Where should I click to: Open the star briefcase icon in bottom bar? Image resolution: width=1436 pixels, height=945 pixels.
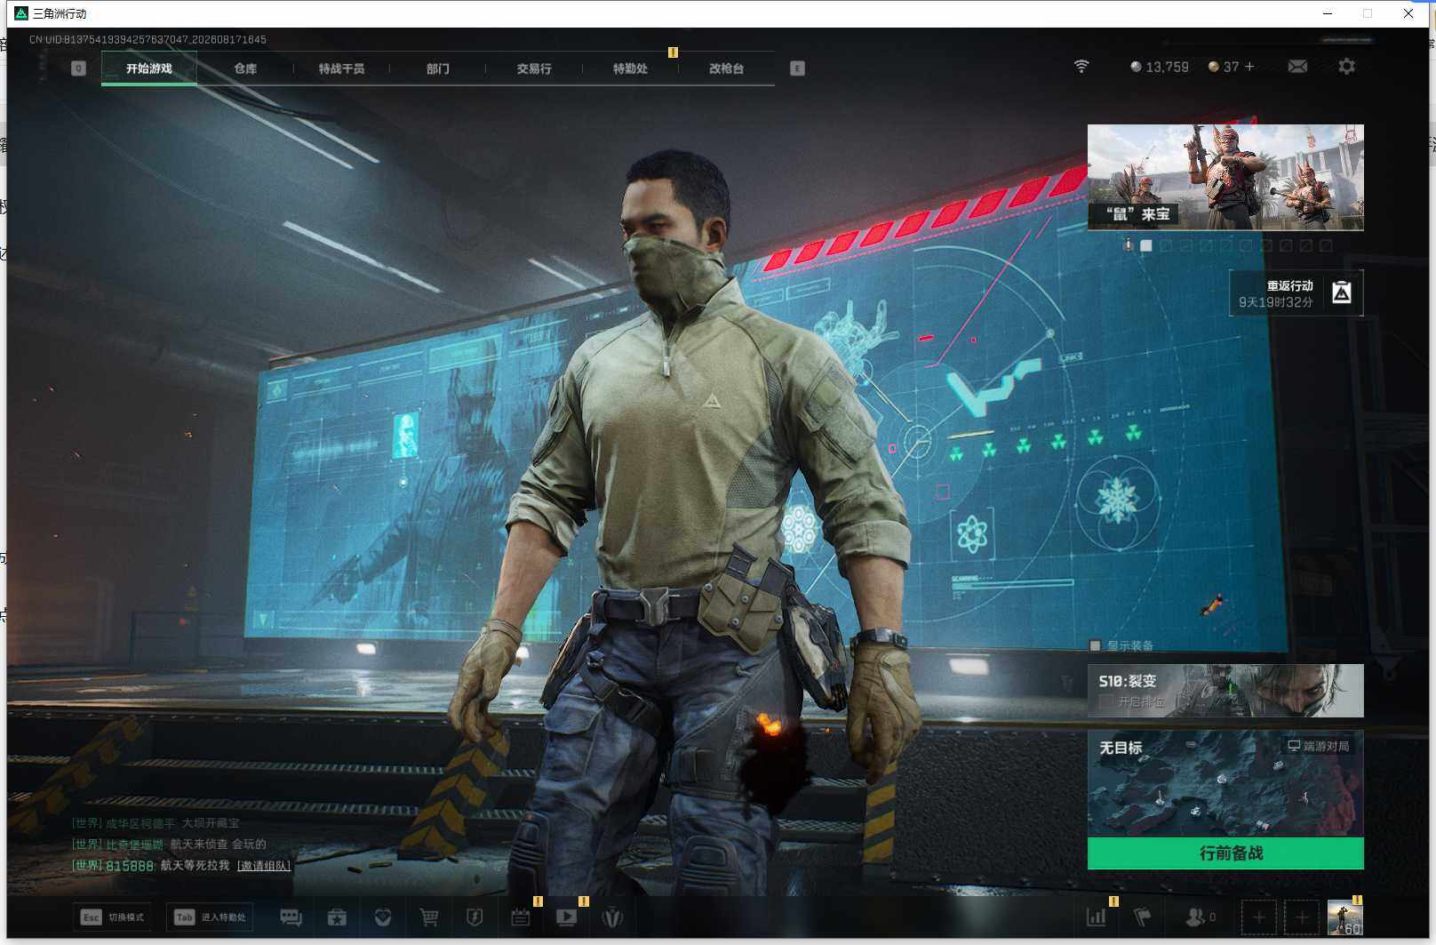tap(337, 917)
